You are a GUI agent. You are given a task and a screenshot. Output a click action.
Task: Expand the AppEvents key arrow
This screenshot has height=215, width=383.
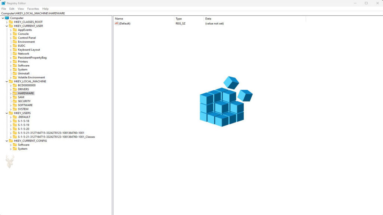point(11,30)
